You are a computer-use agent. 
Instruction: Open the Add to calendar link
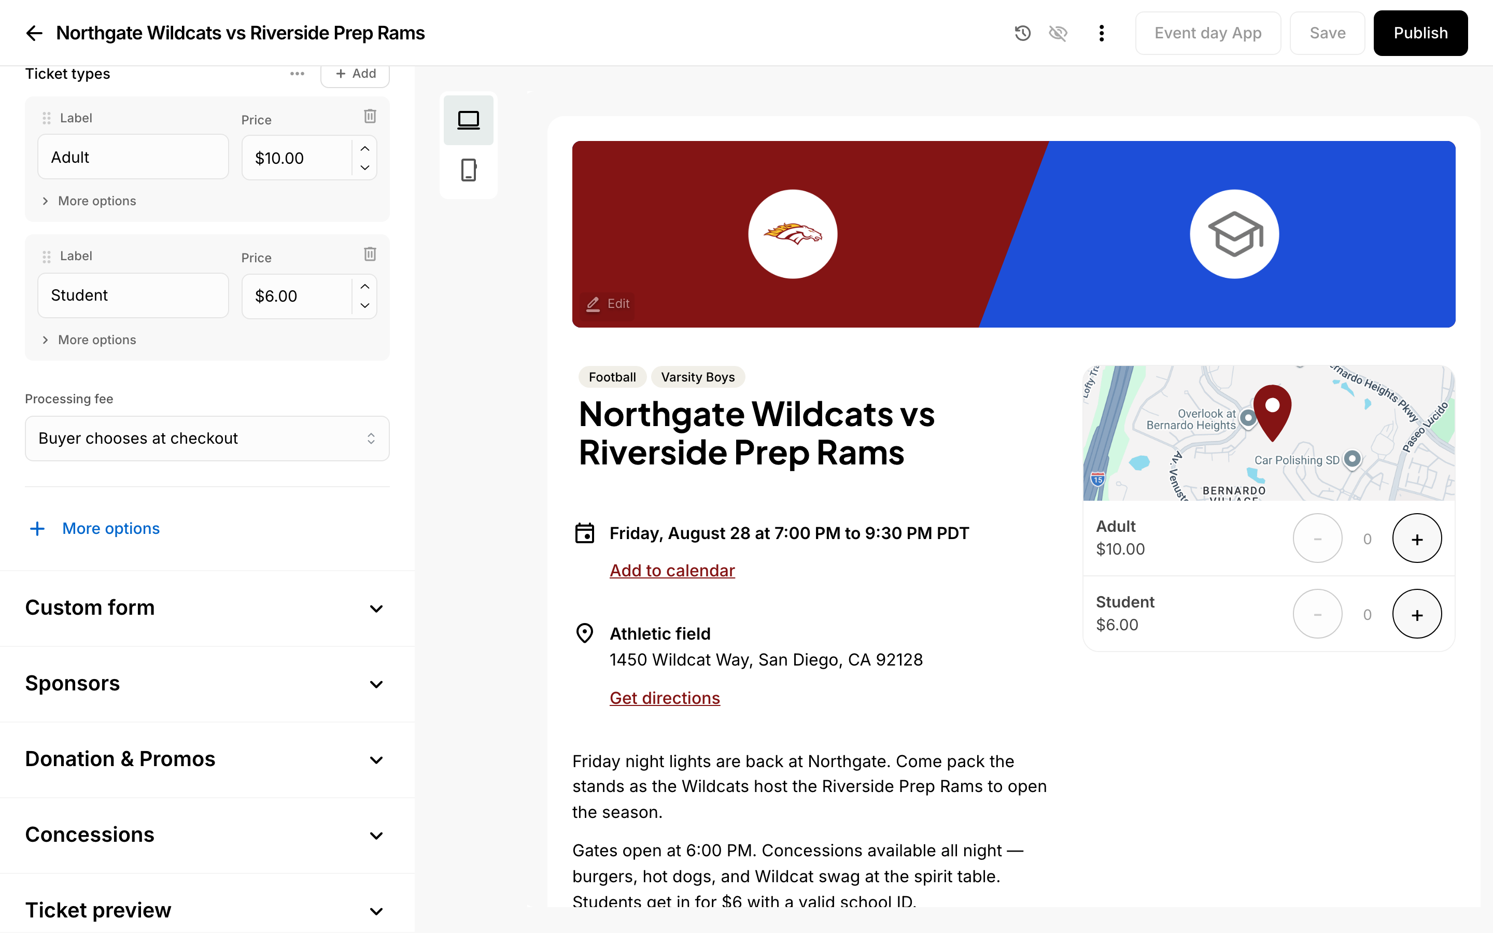pyautogui.click(x=672, y=570)
